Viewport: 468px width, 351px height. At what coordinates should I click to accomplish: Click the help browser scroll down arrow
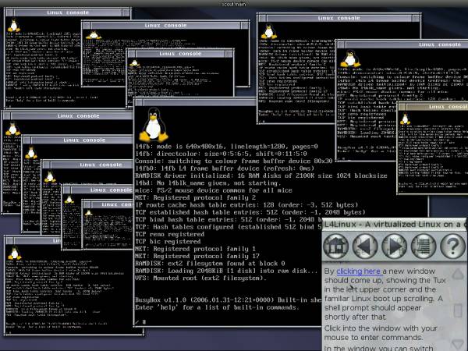tap(458, 344)
